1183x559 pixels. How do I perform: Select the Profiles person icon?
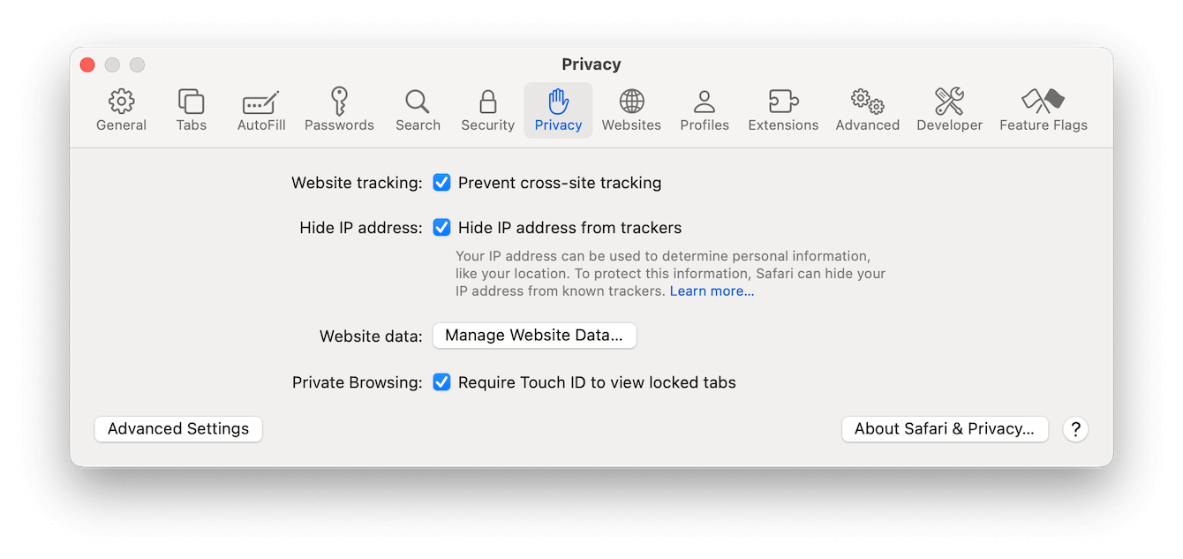(x=705, y=102)
